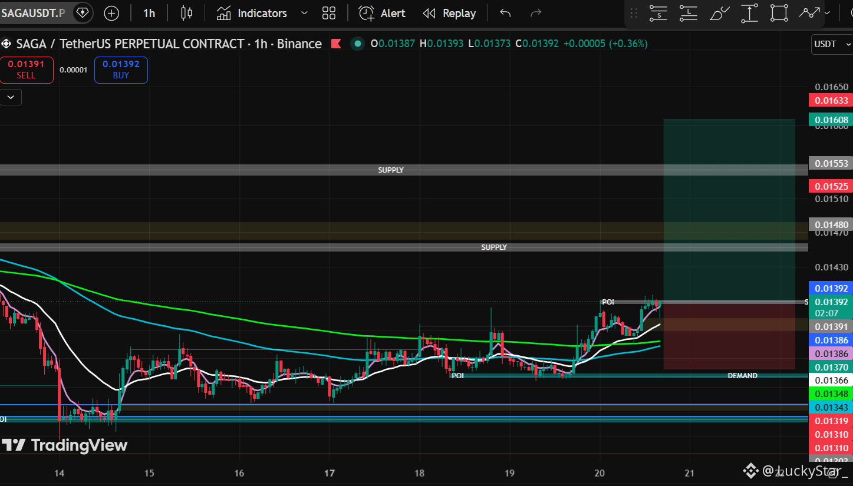The image size is (853, 486).
Task: Click the POI label near date 18
Action: [457, 375]
